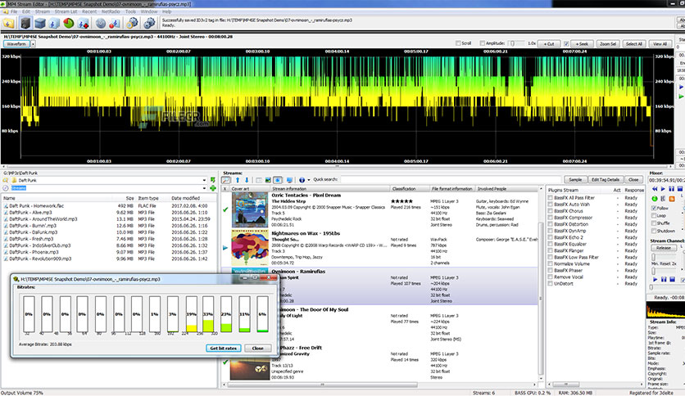This screenshot has height=396, width=685.
Task: Click the View All button
Action: click(x=660, y=43)
